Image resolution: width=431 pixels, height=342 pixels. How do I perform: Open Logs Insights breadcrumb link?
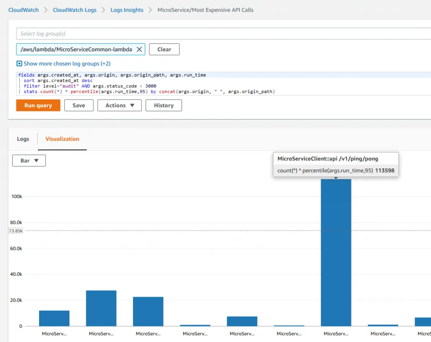[x=127, y=10]
